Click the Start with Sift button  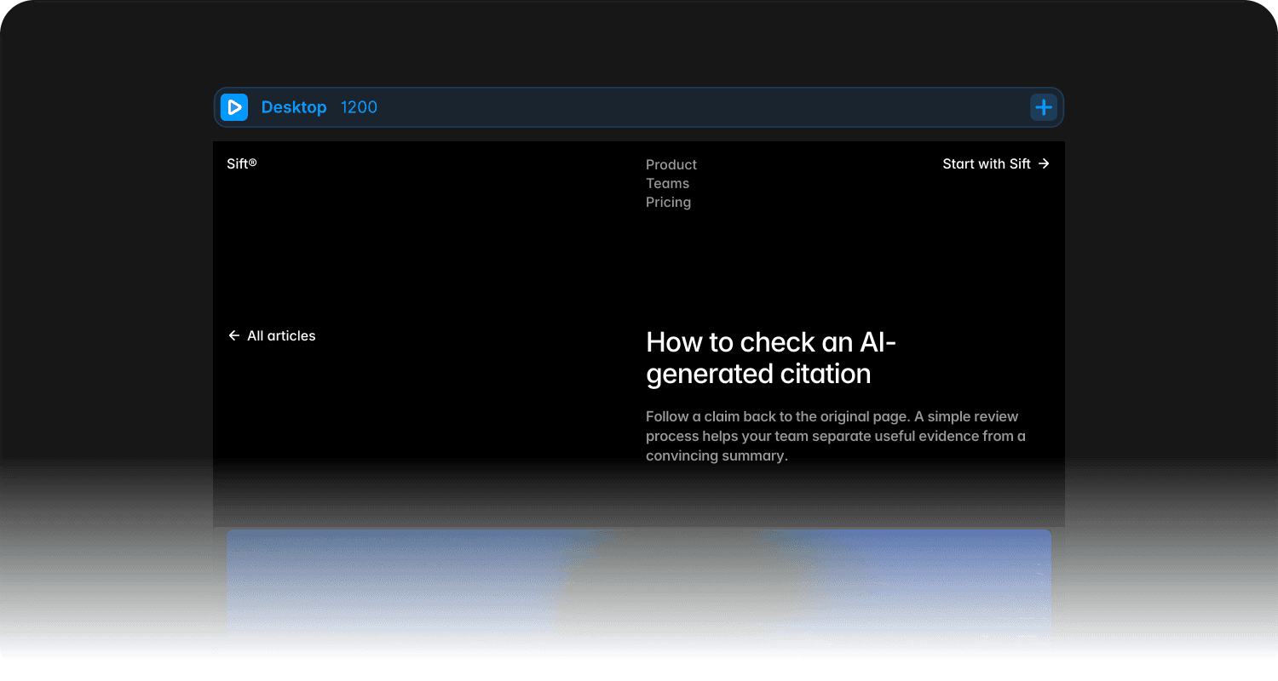point(996,163)
